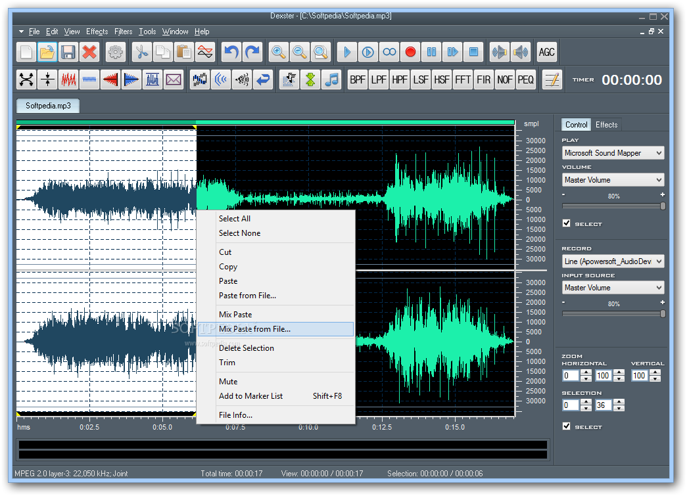Click the red X close file icon
Image resolution: width=687 pixels, height=496 pixels.
coord(89,52)
